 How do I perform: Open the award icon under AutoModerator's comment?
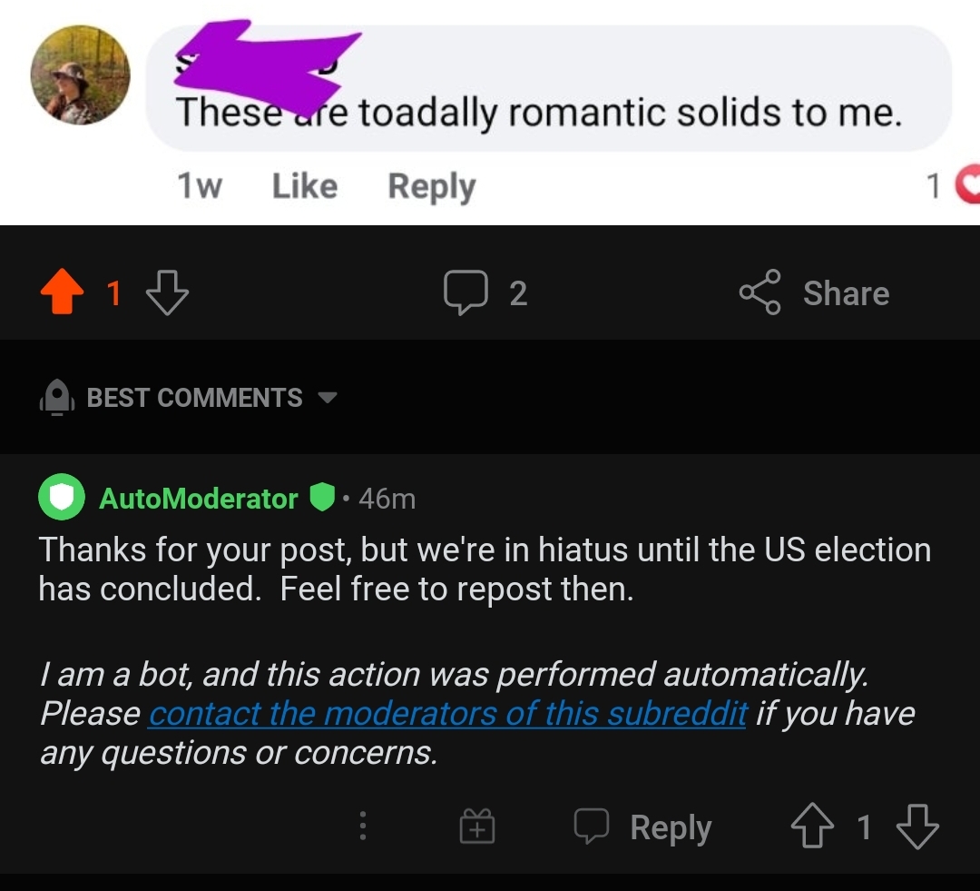(475, 827)
